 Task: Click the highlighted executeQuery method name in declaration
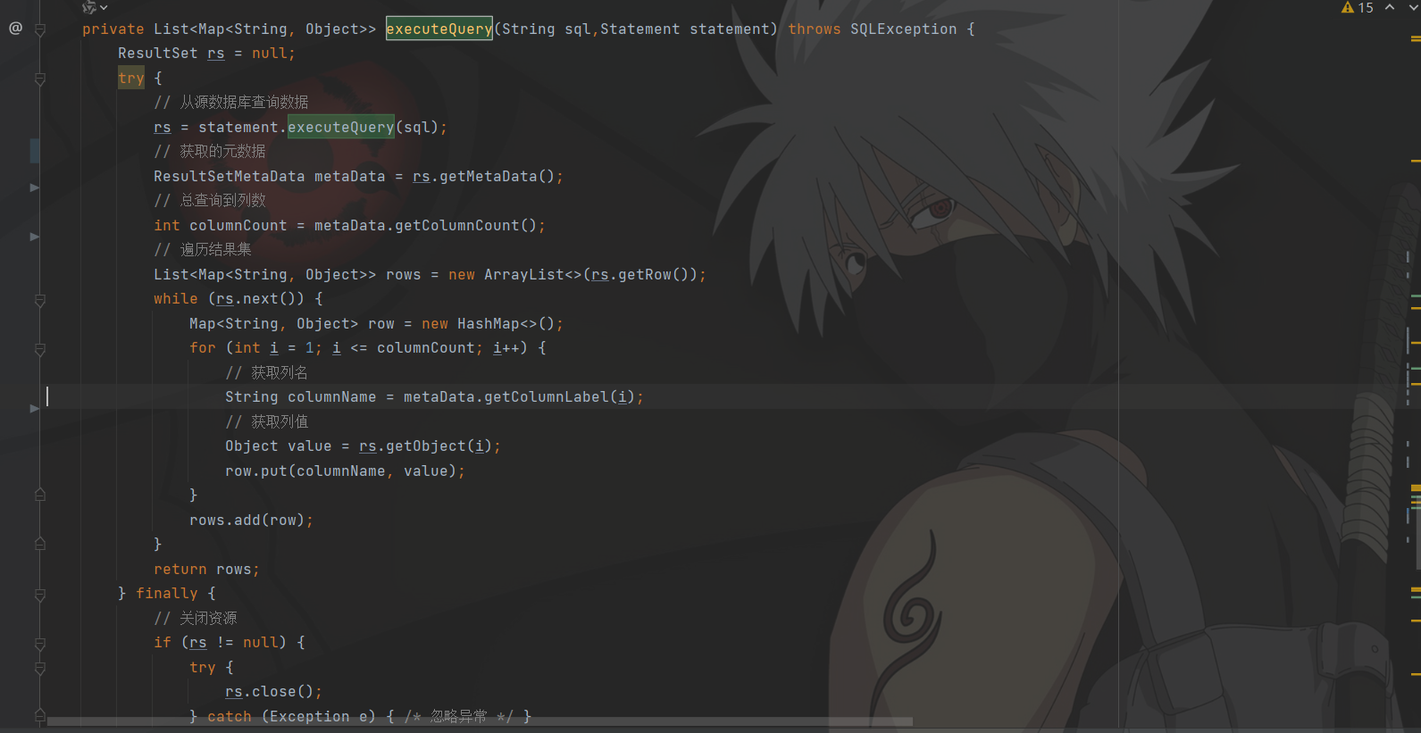(439, 29)
